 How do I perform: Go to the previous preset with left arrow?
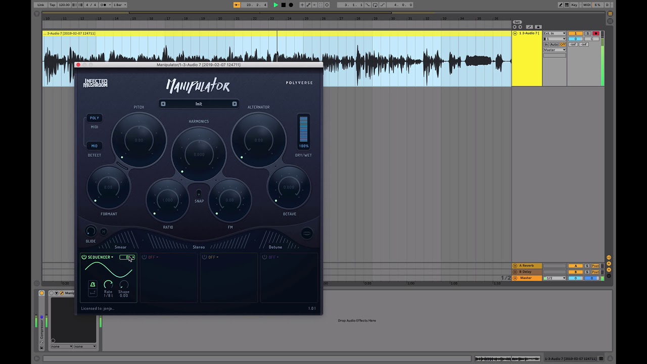pyautogui.click(x=163, y=104)
